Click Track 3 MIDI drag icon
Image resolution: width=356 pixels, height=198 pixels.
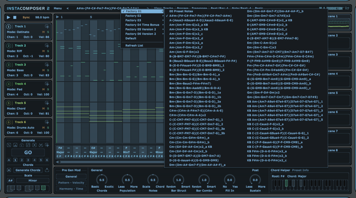47,65
